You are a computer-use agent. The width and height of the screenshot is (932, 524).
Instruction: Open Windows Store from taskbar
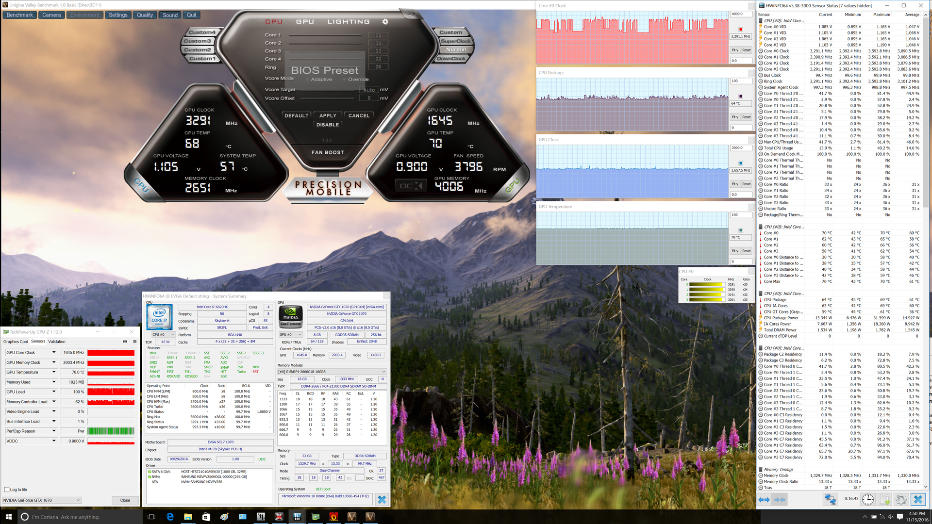pyautogui.click(x=206, y=517)
